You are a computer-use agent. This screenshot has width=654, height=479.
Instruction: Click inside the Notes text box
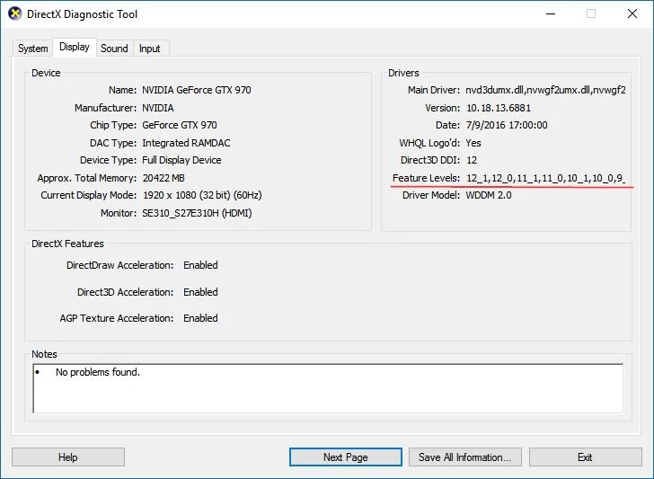tap(328, 388)
